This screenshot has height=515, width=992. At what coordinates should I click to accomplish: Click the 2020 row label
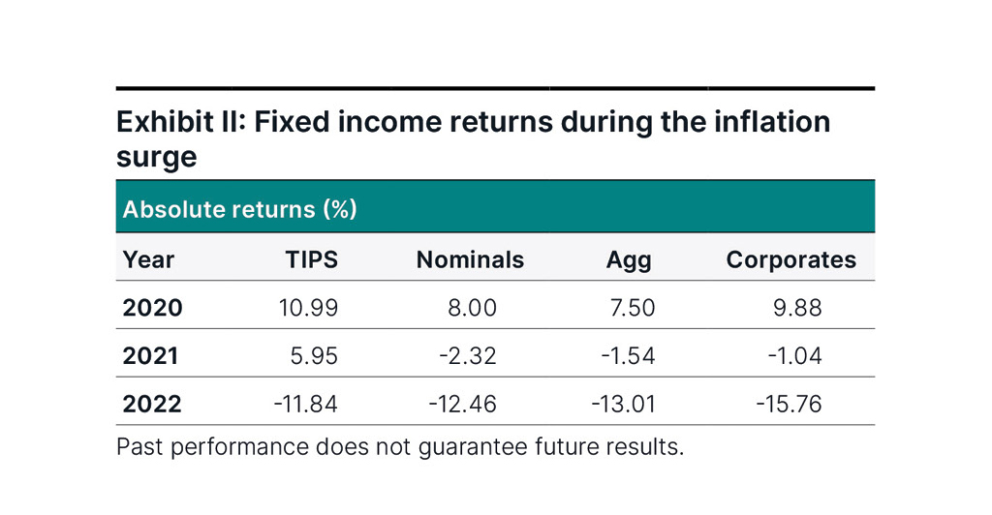[152, 308]
